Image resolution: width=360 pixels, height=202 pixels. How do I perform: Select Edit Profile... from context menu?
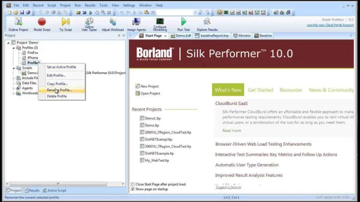62,75
